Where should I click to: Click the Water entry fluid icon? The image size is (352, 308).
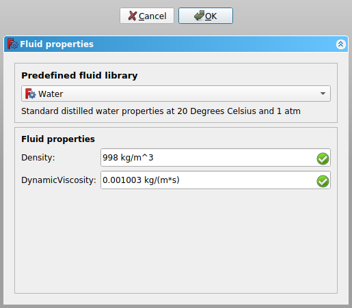coord(30,94)
